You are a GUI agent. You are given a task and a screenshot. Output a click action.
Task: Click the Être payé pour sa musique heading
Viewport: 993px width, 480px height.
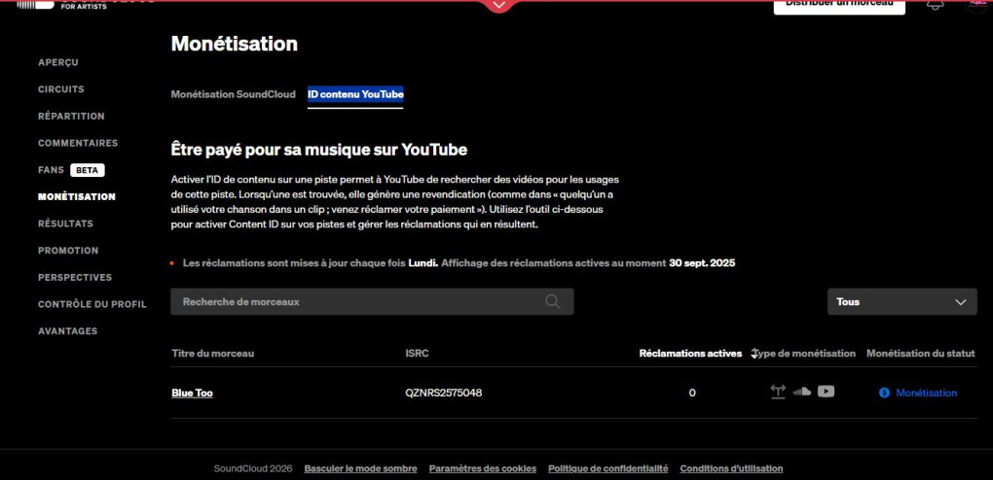pyautogui.click(x=319, y=150)
